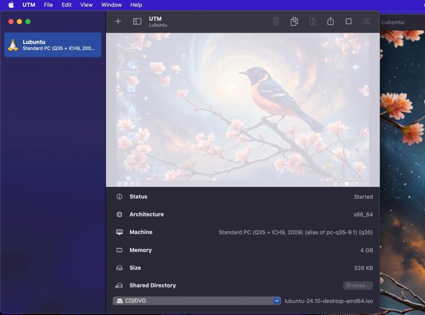Click the move VM document icon
Viewport: 425px width, 315px height.
point(313,21)
